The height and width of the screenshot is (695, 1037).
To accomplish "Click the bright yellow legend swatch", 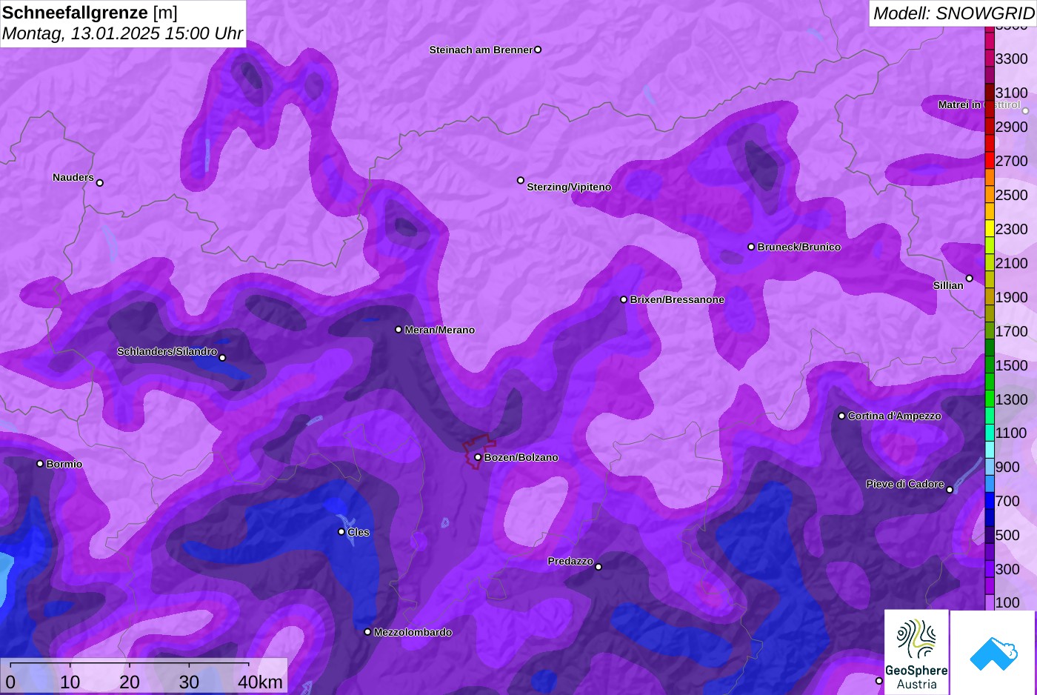I will coord(990,228).
